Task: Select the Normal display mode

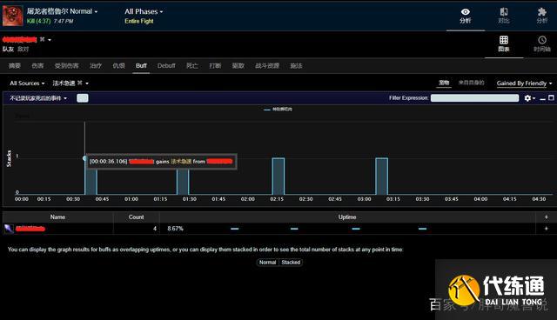Action: coord(267,262)
